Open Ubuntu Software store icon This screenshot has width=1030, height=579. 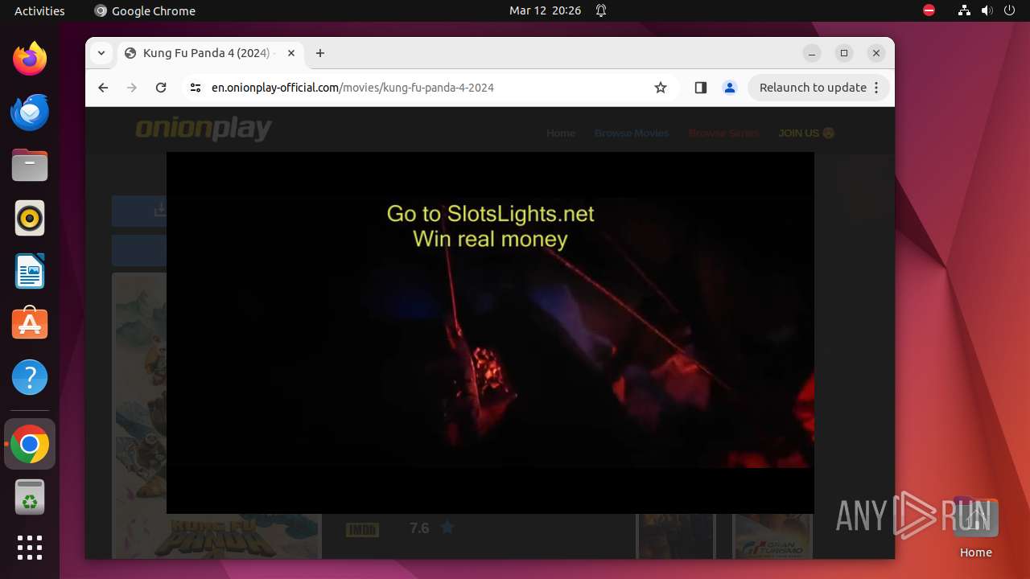point(30,324)
